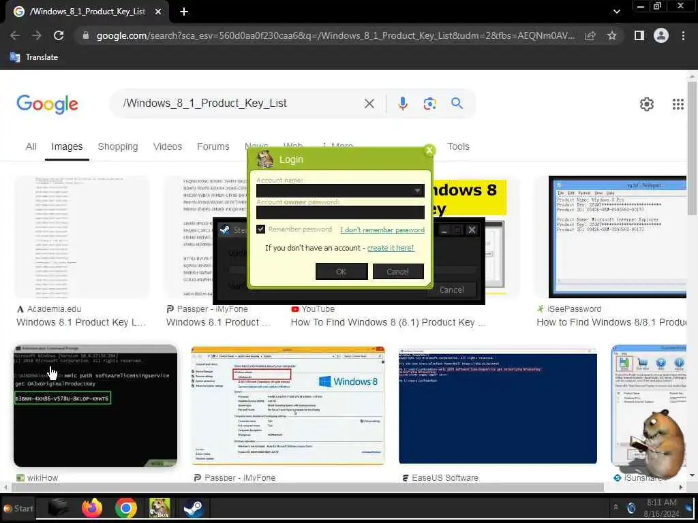Viewport: 698px width, 523px height.
Task: Switch to Chrome in the taskbar
Action: 126,508
